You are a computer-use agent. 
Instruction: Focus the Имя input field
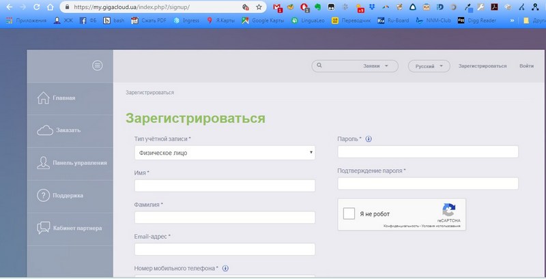click(225, 186)
